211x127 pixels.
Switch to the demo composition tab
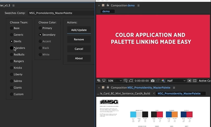[107, 12]
